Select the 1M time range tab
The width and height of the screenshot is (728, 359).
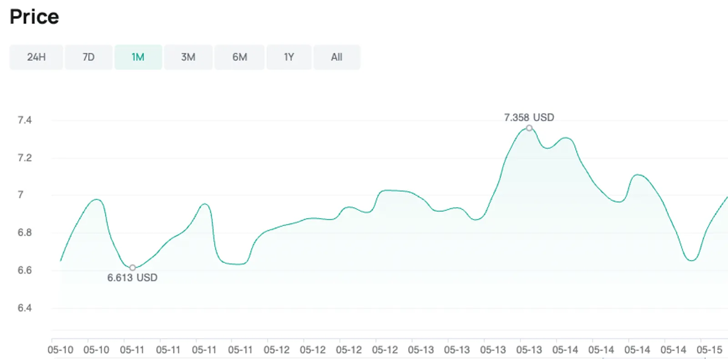138,57
